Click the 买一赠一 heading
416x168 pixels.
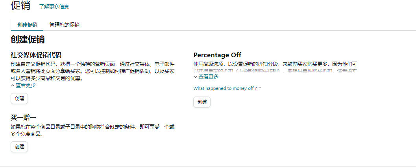[x=23, y=118]
